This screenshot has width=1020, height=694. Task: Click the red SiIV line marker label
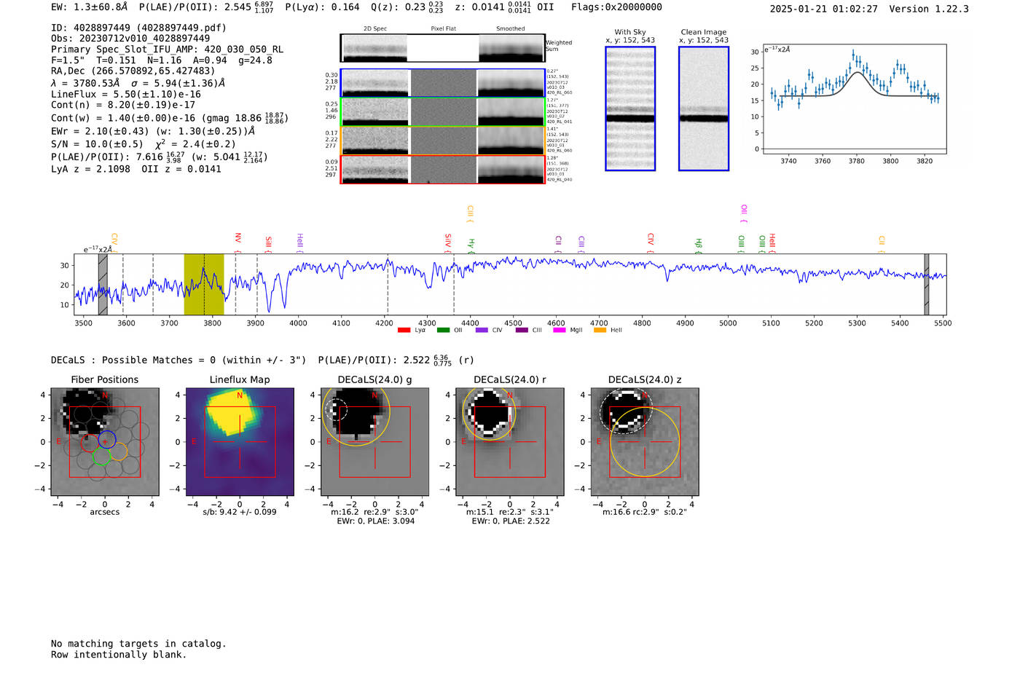(x=448, y=242)
